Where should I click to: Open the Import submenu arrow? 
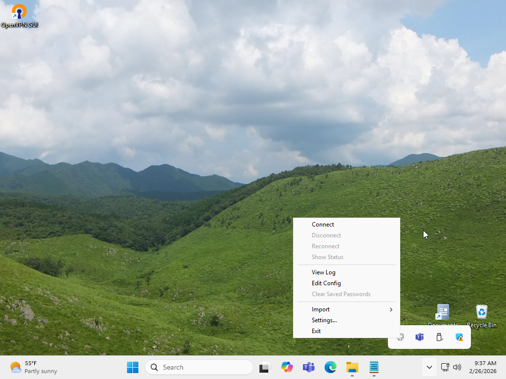[391, 310]
